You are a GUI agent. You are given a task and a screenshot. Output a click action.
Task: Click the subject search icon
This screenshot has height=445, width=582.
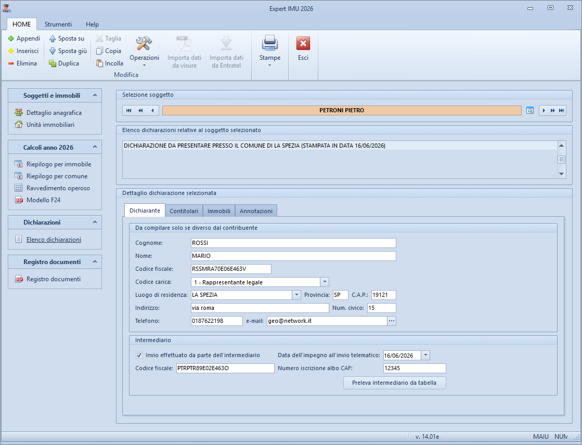click(x=529, y=110)
